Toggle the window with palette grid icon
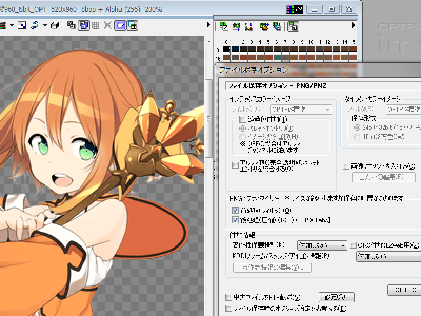Image resolution: width=421 pixels, height=316 pixels. click(133, 25)
